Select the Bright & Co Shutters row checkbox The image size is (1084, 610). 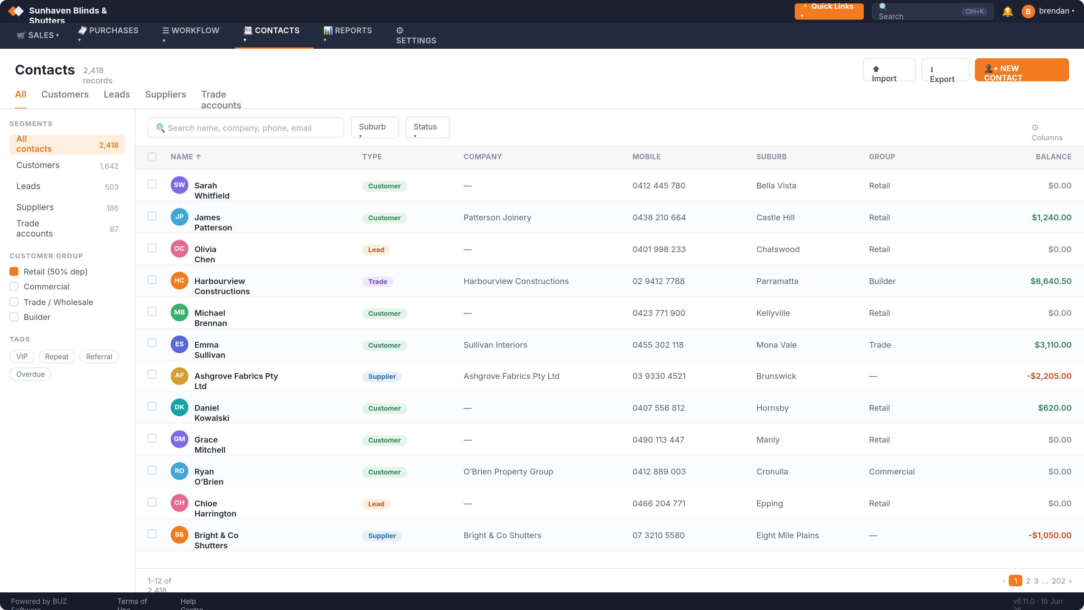click(152, 534)
